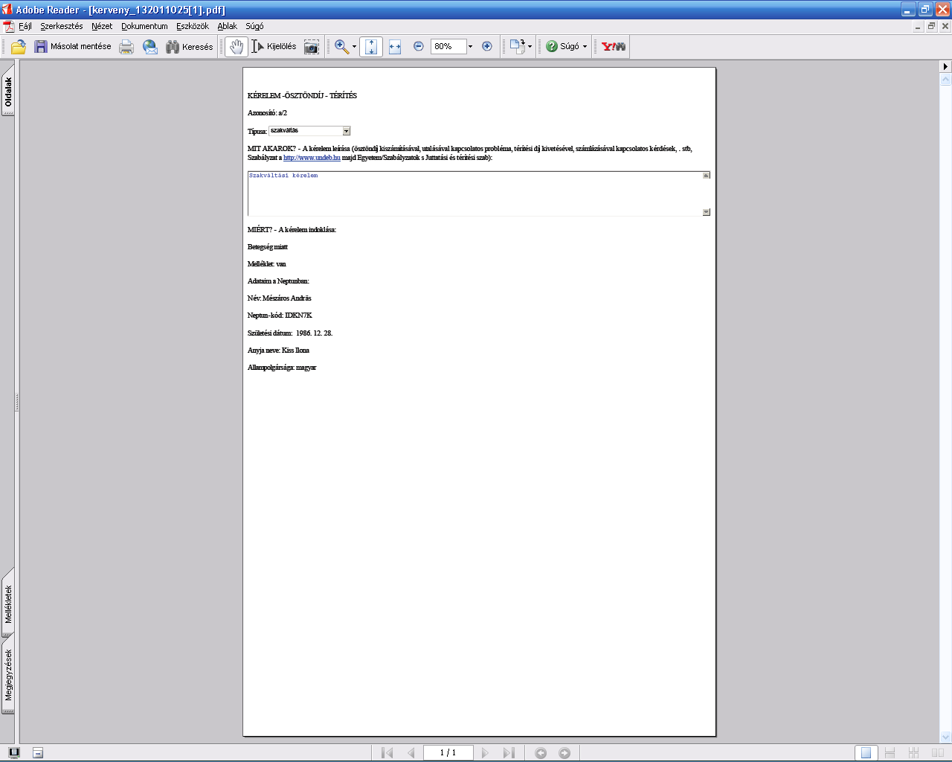
Task: Click inside the Szakváltási kérelem text field
Action: 475,193
